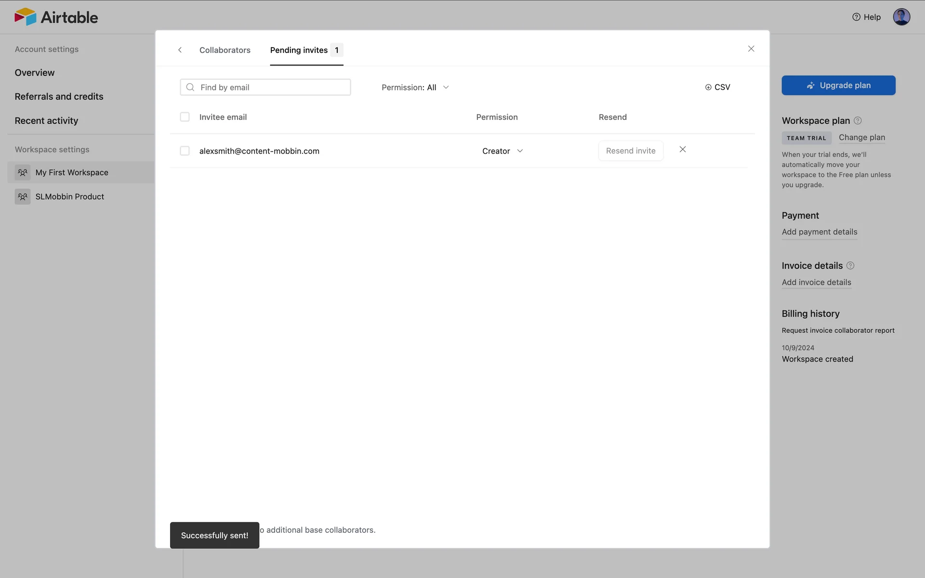Viewport: 925px width, 578px height.
Task: Select SLMobbin Product workspace in sidebar
Action: click(69, 197)
